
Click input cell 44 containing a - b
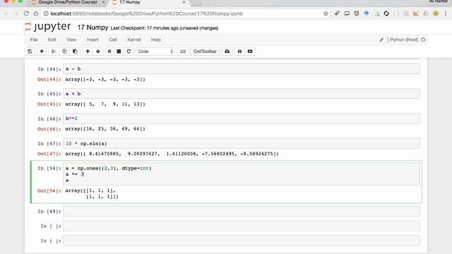tap(242, 69)
